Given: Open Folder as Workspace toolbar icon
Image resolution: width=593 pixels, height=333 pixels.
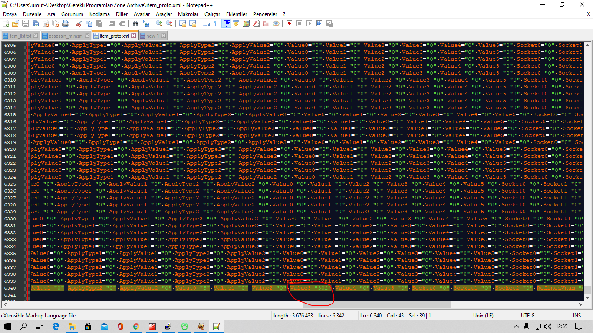Looking at the screenshot, I should click(x=266, y=23).
